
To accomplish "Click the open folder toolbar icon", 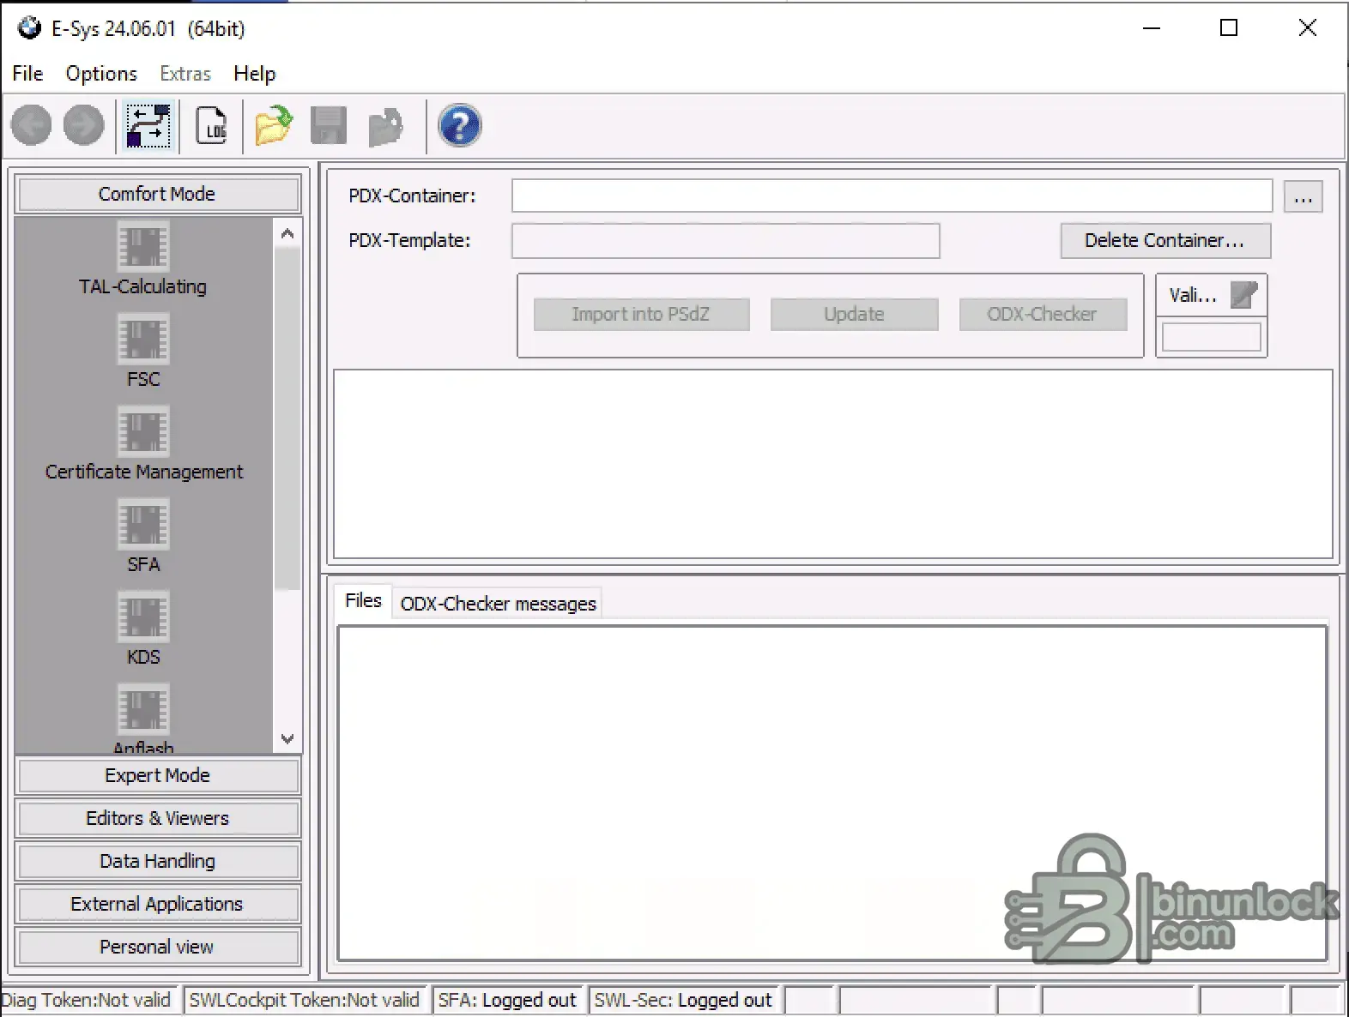I will 274,125.
